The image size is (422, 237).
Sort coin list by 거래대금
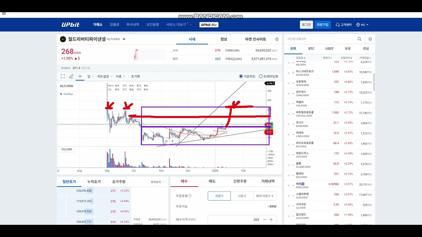point(366,58)
